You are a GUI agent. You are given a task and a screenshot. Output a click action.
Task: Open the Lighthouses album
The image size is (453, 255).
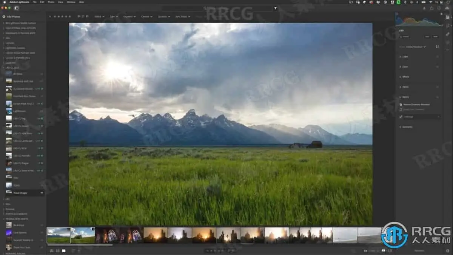click(x=25, y=111)
